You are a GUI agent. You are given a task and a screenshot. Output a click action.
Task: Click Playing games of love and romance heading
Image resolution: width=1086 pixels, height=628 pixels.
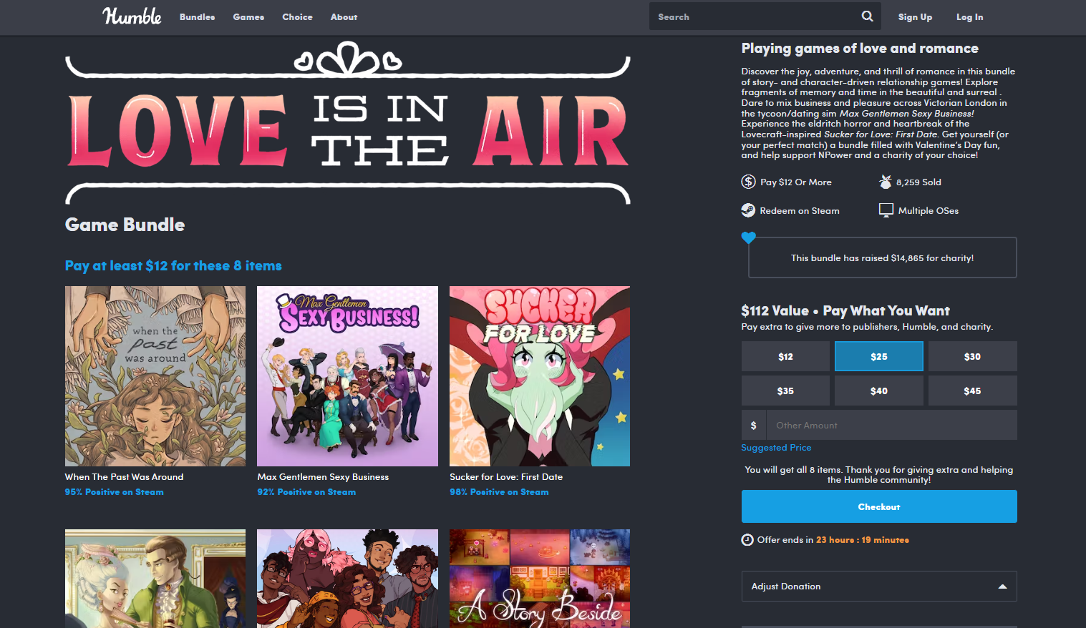(860, 49)
